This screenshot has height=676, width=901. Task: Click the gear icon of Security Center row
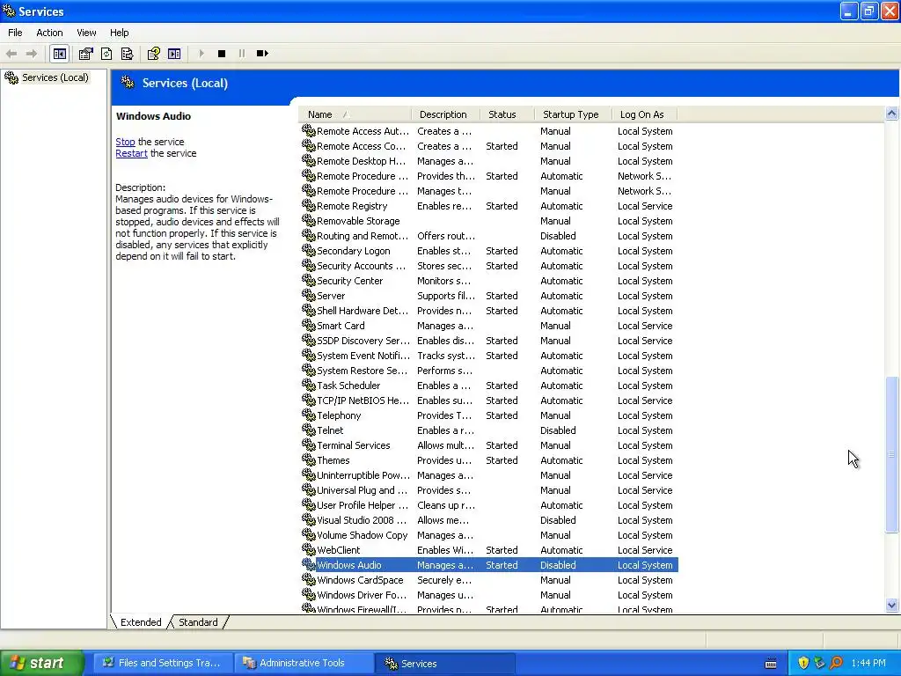point(309,280)
